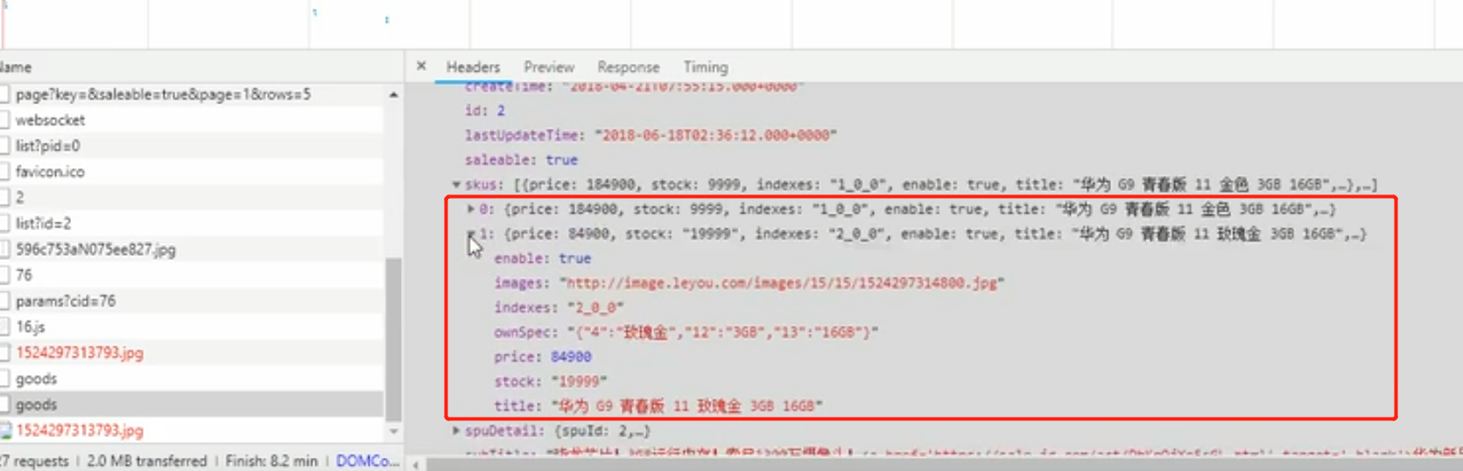
Task: Click the request list vertical scrollbar thumb
Action: [x=393, y=340]
